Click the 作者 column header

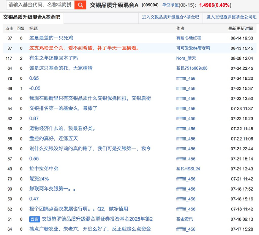pos(181,28)
